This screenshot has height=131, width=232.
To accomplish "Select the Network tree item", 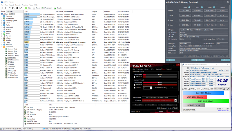I will 8,31.
